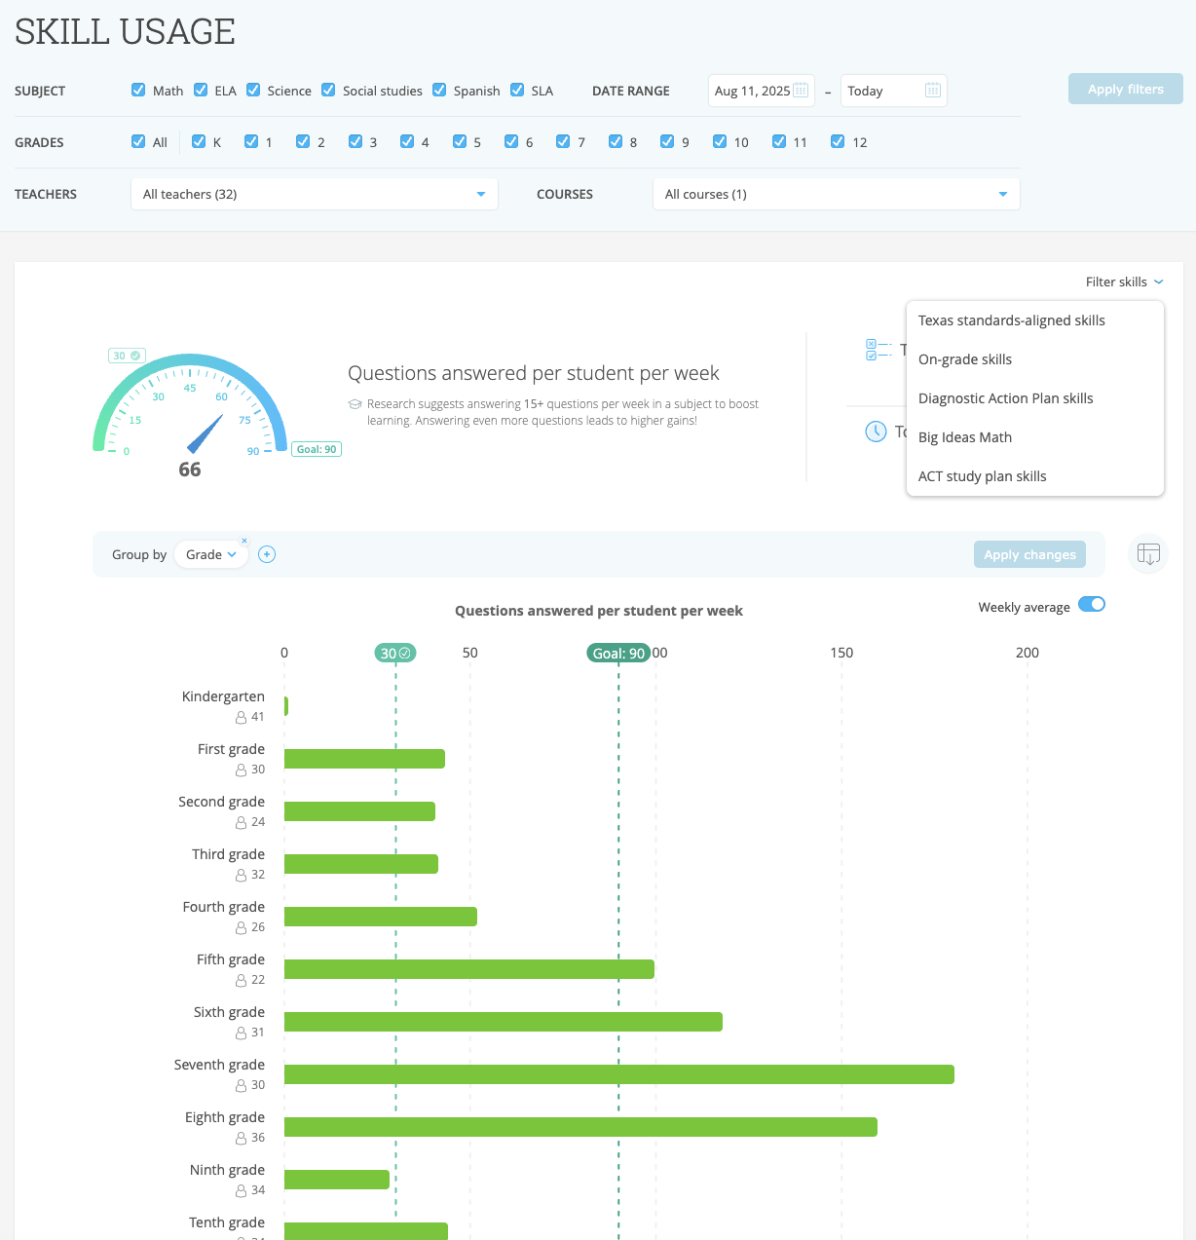Select Texas standards-aligned skills from menu
Viewport: 1196px width, 1240px height.
tap(1012, 320)
